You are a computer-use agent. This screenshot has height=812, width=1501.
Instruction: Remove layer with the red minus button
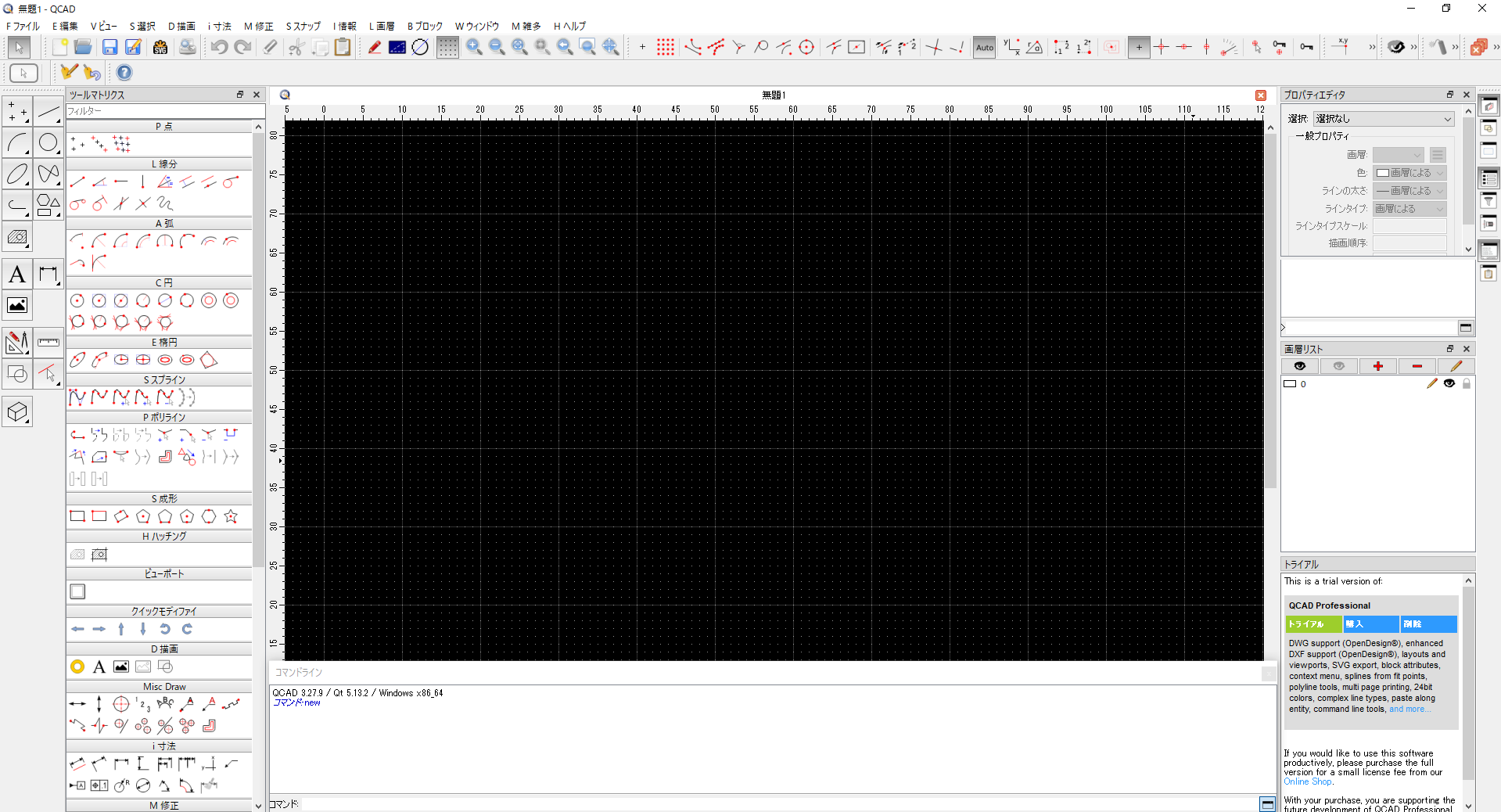tap(1417, 366)
